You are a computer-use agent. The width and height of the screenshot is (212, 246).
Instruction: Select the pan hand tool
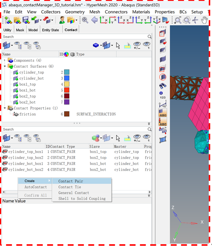click(204, 20)
